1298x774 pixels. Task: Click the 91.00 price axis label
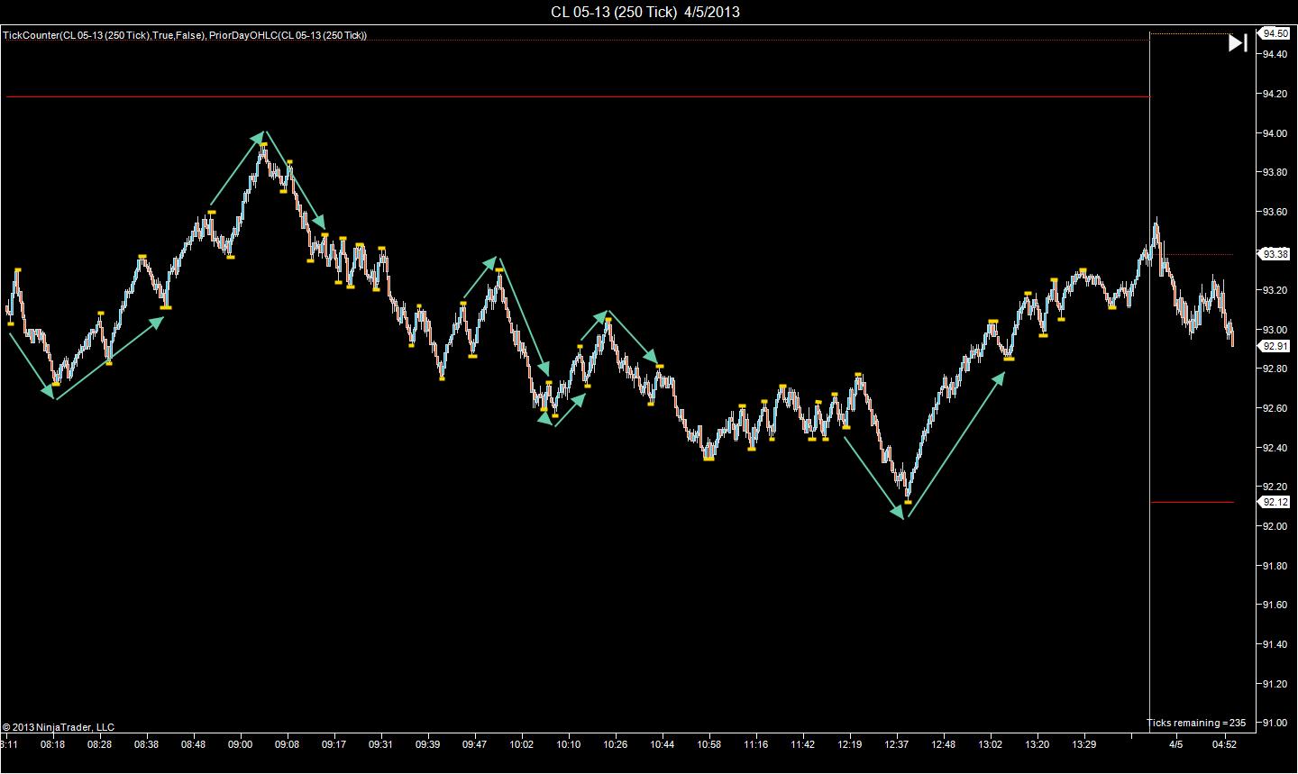tap(1275, 723)
